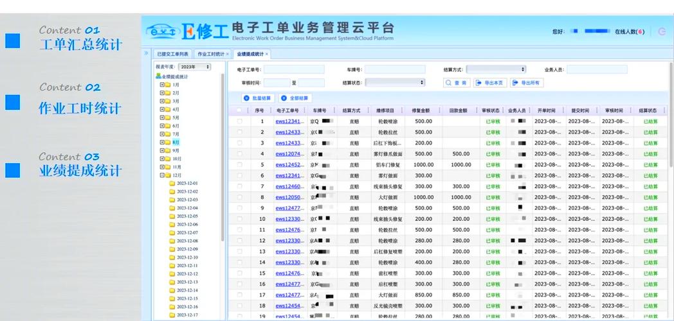Focus the 车牌号 input field

pyautogui.click(x=395, y=69)
